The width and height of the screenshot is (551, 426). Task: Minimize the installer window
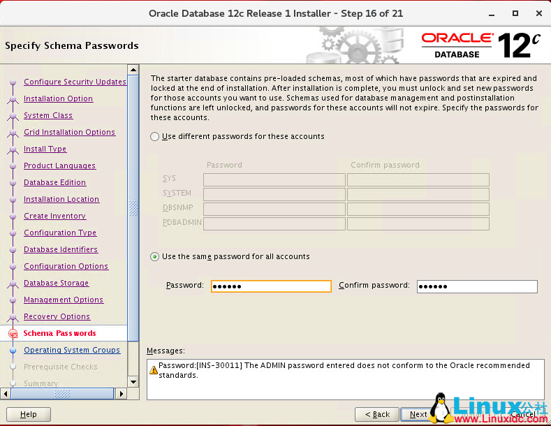click(x=492, y=14)
